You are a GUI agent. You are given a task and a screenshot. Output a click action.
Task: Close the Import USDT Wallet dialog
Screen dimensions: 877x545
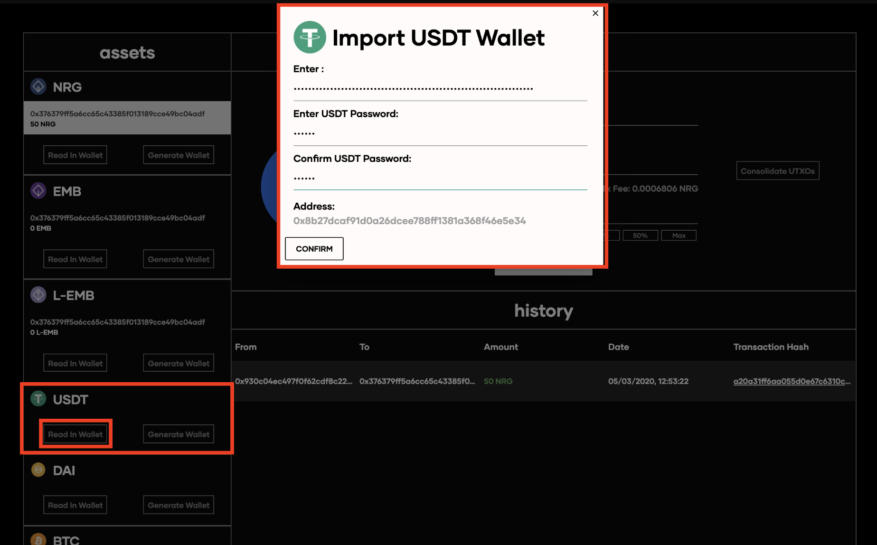pyautogui.click(x=595, y=13)
